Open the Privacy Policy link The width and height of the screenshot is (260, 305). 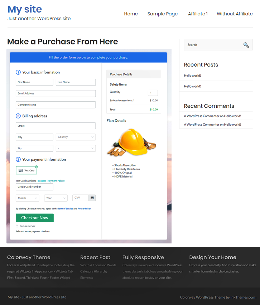tap(84, 209)
